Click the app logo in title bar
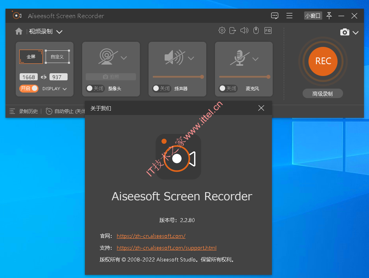 tap(17, 16)
